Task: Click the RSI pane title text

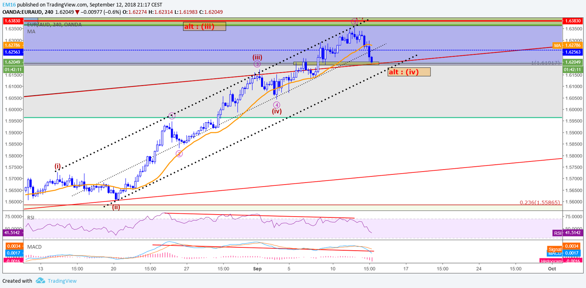Action: (x=31, y=217)
